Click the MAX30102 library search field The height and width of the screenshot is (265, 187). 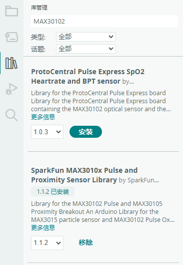[x=104, y=22]
